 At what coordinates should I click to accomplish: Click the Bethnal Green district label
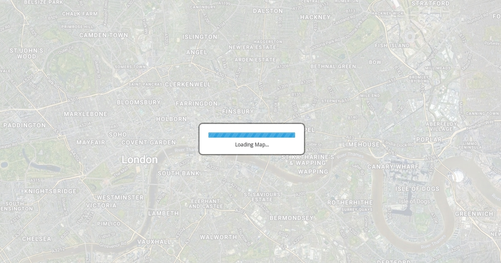click(333, 66)
